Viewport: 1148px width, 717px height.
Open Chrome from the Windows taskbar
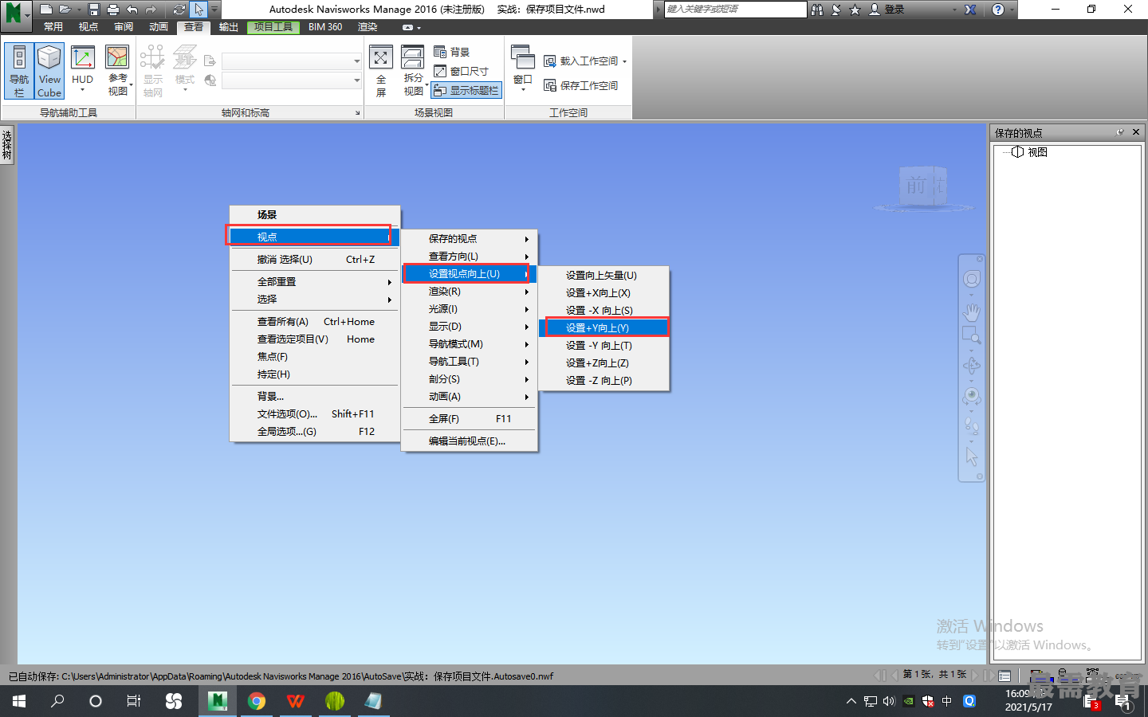point(257,701)
